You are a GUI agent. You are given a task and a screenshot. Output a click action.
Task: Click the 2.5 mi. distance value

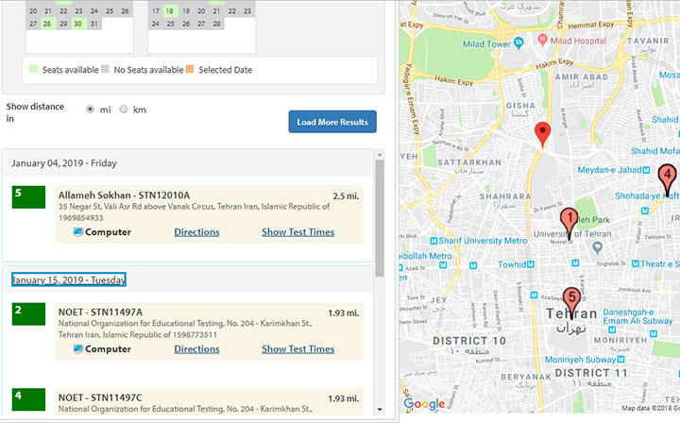click(x=346, y=195)
